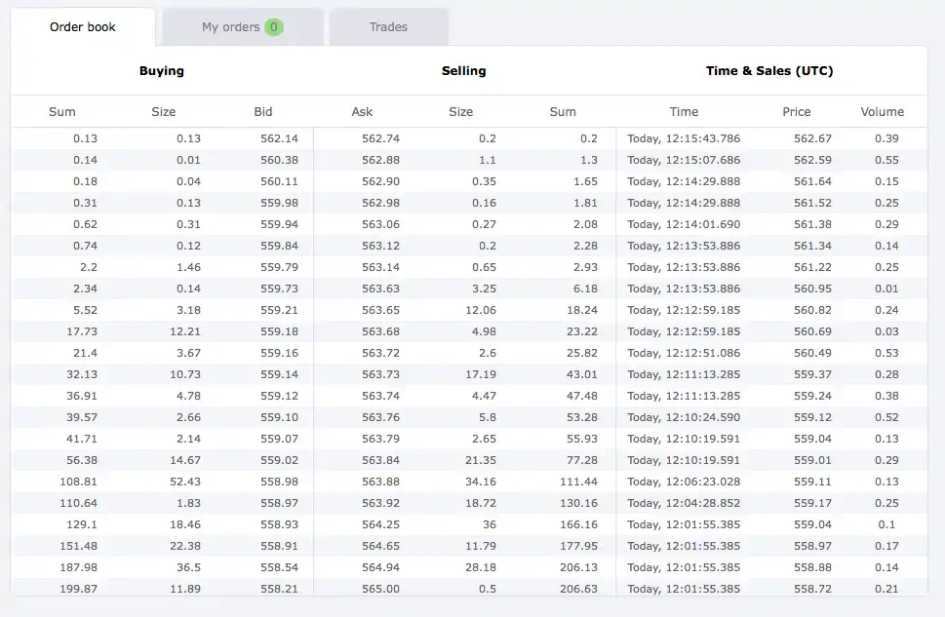Click the Ask column header
This screenshot has width=945, height=617.
(362, 112)
